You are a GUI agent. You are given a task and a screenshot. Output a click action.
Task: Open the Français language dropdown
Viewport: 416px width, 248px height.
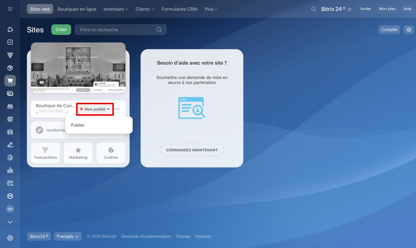click(x=68, y=236)
